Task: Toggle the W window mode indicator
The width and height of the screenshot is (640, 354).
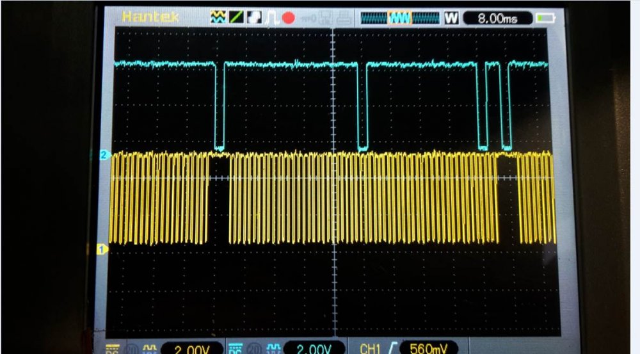Action: point(451,18)
